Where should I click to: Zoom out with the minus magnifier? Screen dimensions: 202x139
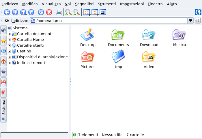point(76,12)
